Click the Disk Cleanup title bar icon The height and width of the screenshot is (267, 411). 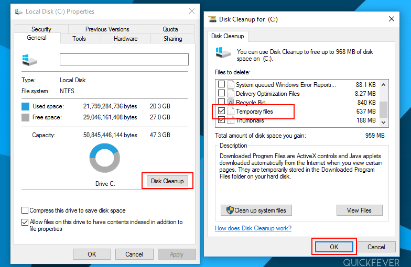point(212,19)
